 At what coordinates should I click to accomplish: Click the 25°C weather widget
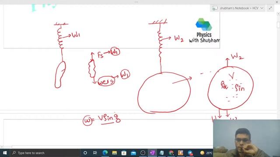(206, 153)
